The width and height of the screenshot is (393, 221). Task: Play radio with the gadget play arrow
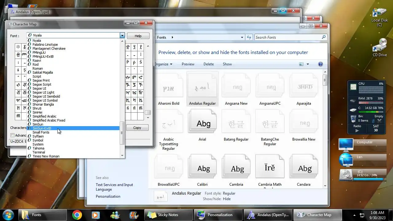pyautogui.click(x=357, y=130)
